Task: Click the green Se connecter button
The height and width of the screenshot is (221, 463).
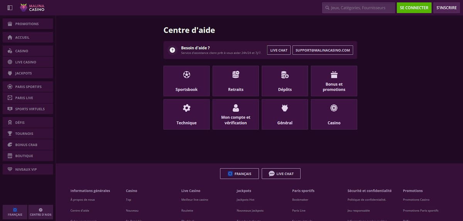Action: [x=414, y=8]
